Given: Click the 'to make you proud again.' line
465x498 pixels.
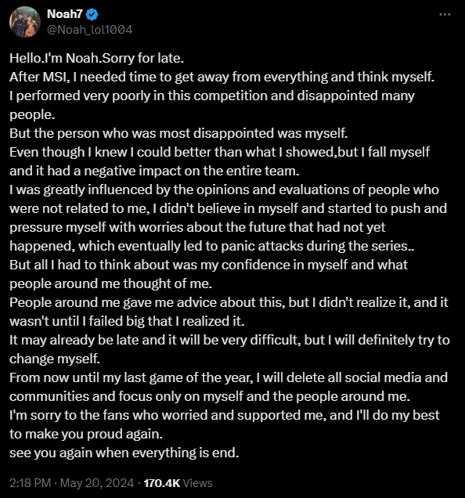Looking at the screenshot, I should (x=86, y=434).
